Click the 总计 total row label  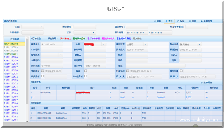pos(32,97)
